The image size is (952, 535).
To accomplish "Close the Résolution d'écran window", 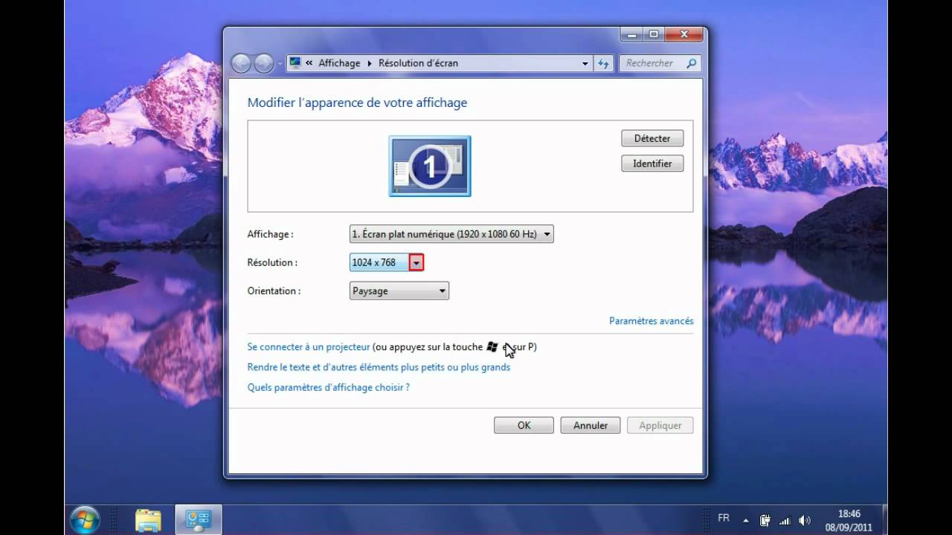I will coord(683,34).
